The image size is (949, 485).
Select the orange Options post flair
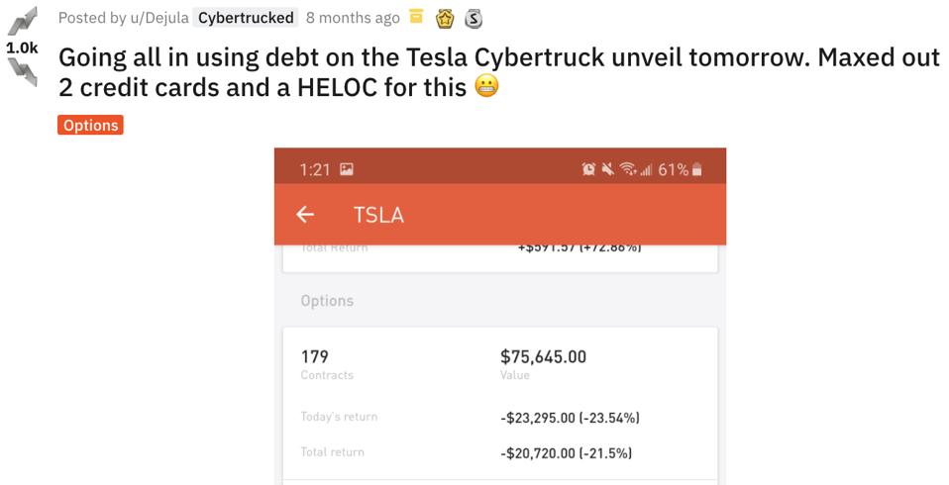click(x=90, y=126)
